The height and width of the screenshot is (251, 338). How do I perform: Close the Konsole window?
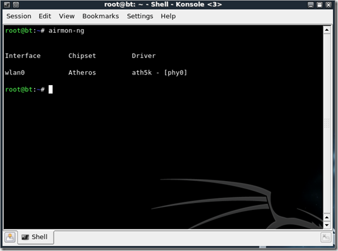pos(329,5)
